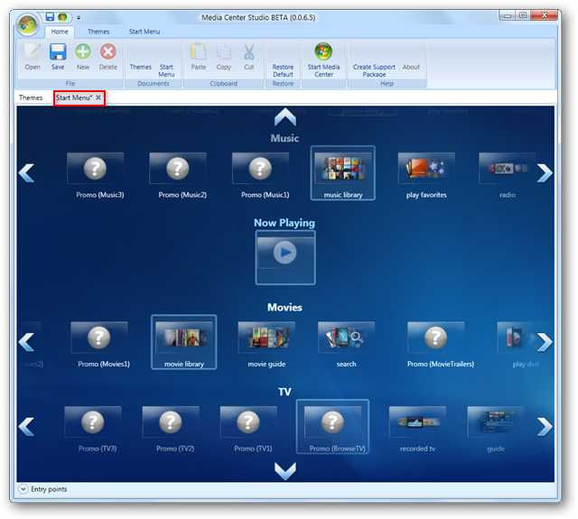Launch Start Media Center from ribbon
This screenshot has width=578, height=519.
coord(323,60)
